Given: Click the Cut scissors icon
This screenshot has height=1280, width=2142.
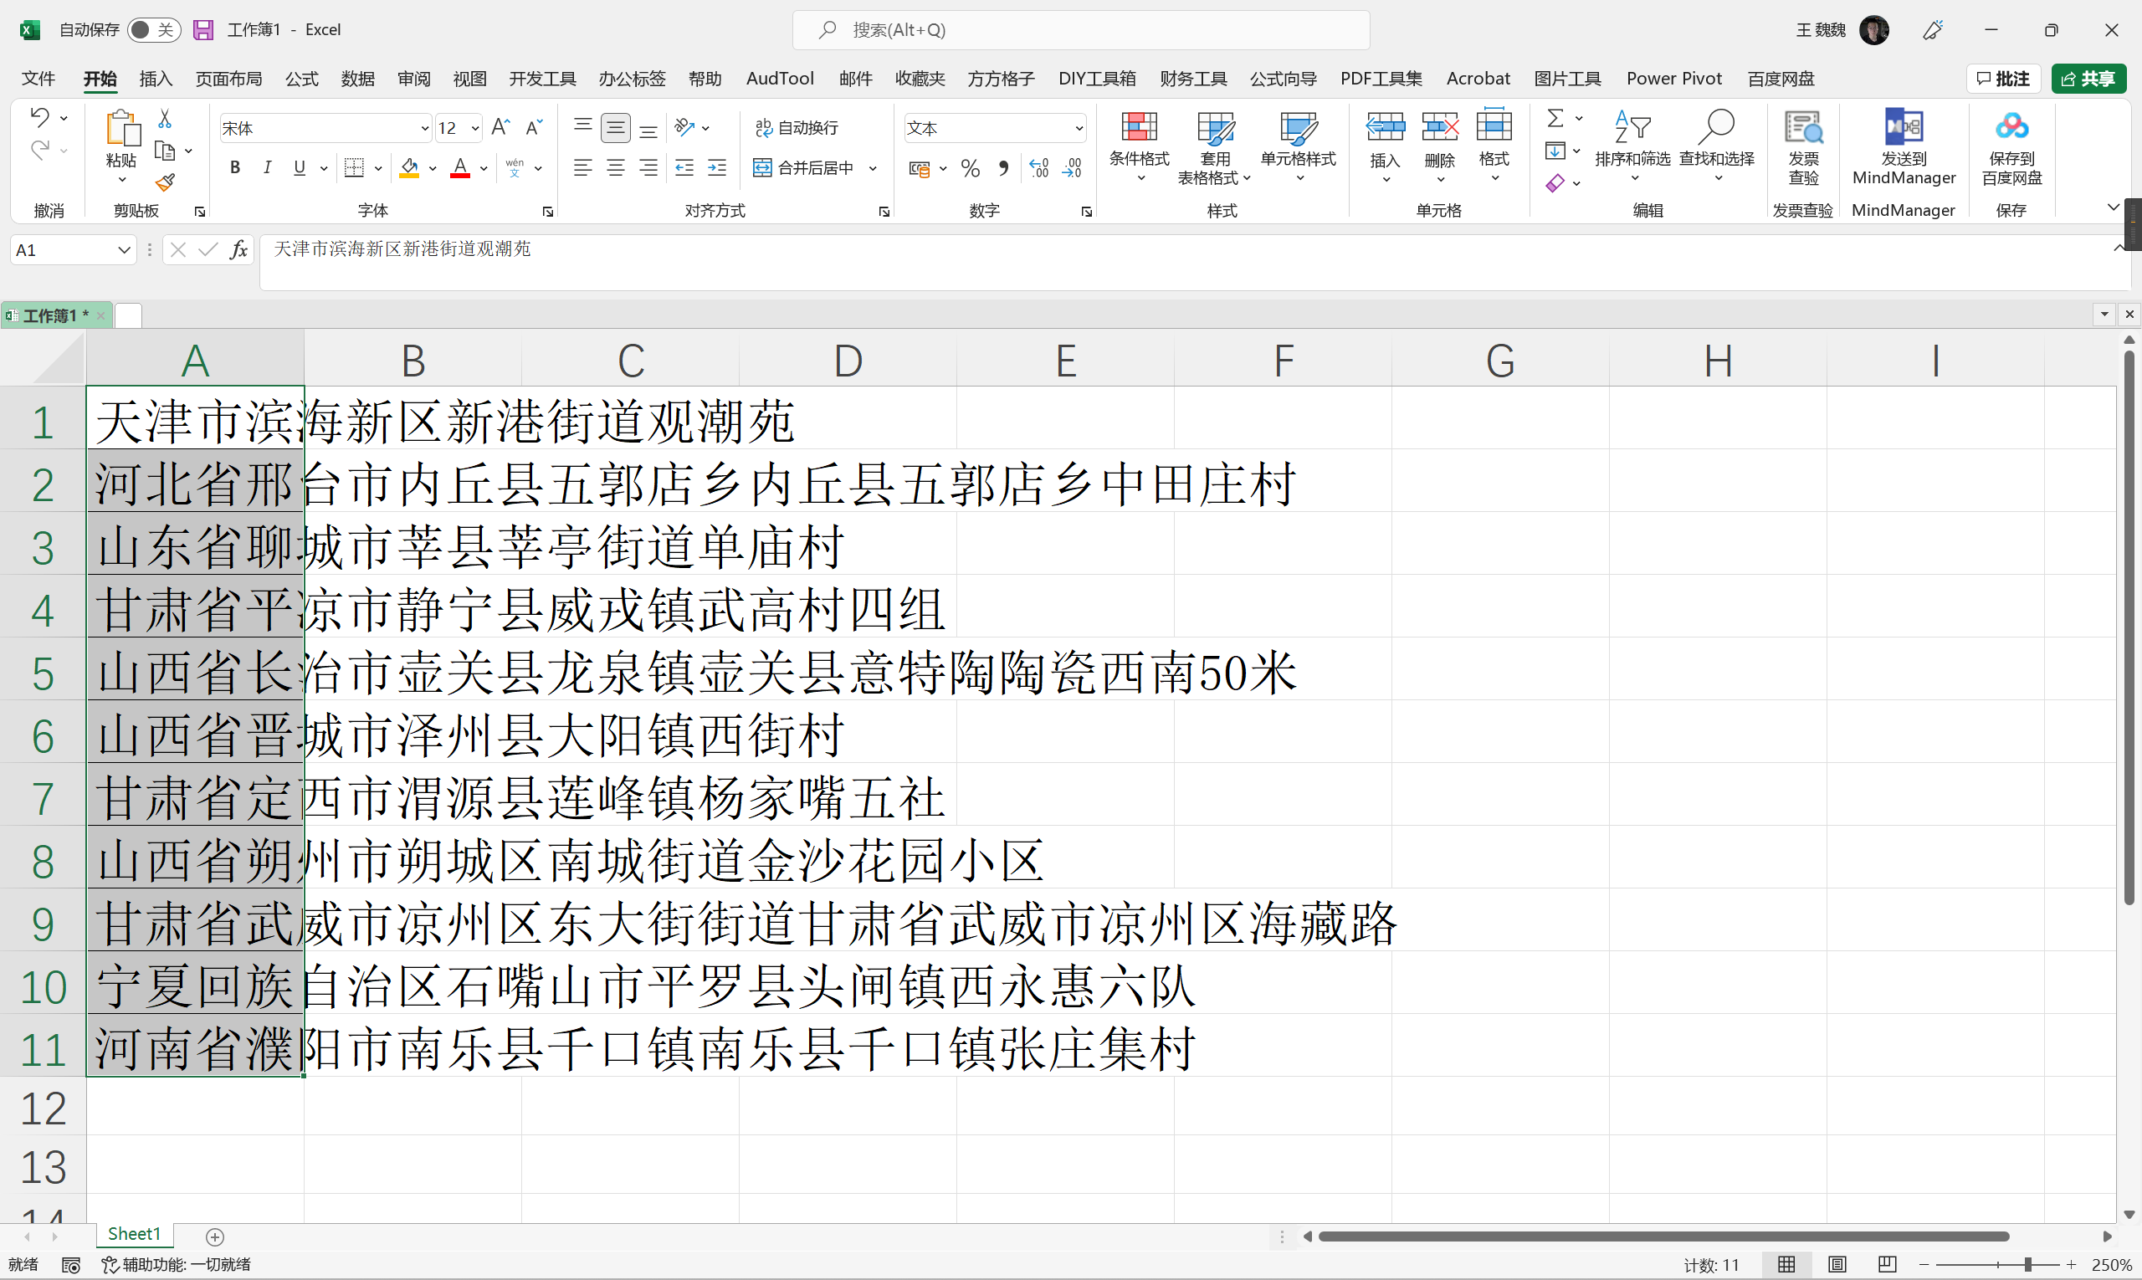Looking at the screenshot, I should (x=165, y=119).
